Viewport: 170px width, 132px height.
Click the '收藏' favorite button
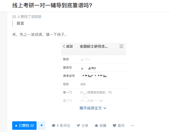(100, 126)
